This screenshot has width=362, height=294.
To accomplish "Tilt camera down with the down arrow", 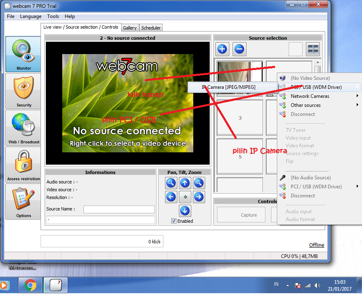I will 185,211.
